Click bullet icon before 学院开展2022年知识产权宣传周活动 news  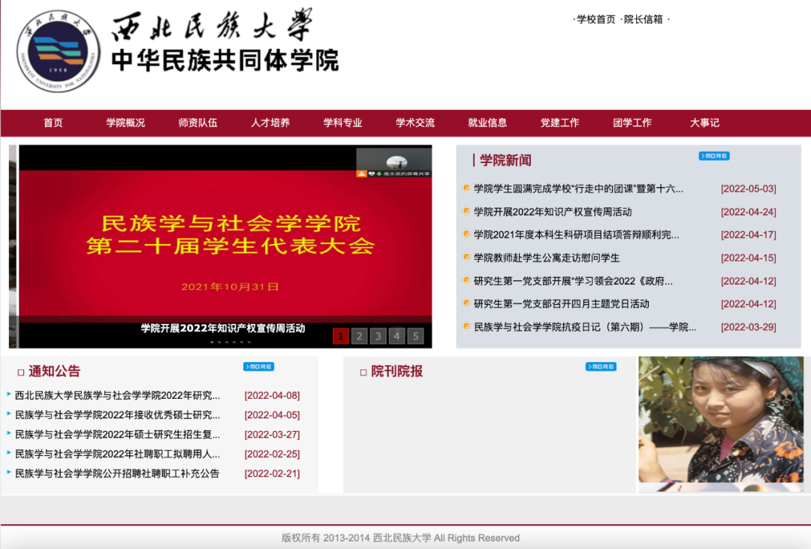[x=466, y=210]
